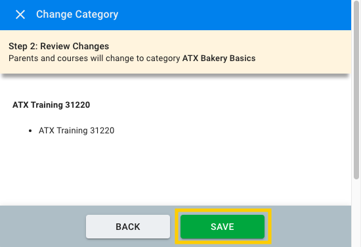The width and height of the screenshot is (361, 247).
Task: Select the bulleted ATX Training 31220 course item
Action: [x=76, y=131]
